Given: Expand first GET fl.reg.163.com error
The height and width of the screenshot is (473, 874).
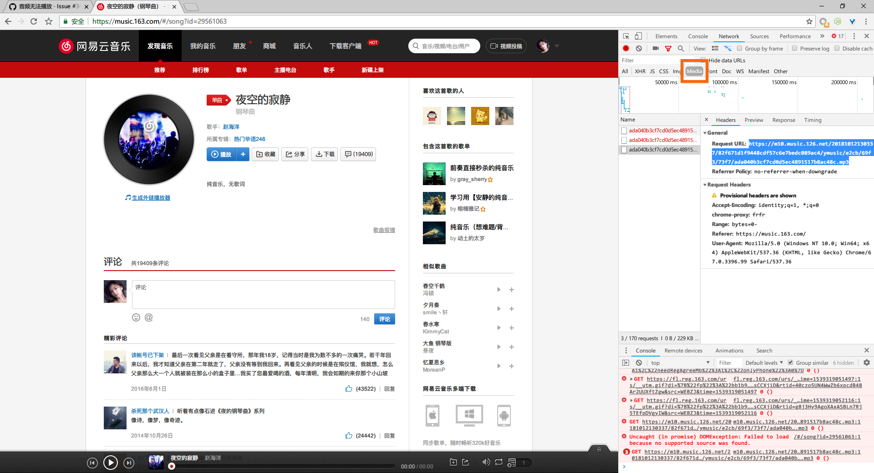Looking at the screenshot, I should point(631,379).
